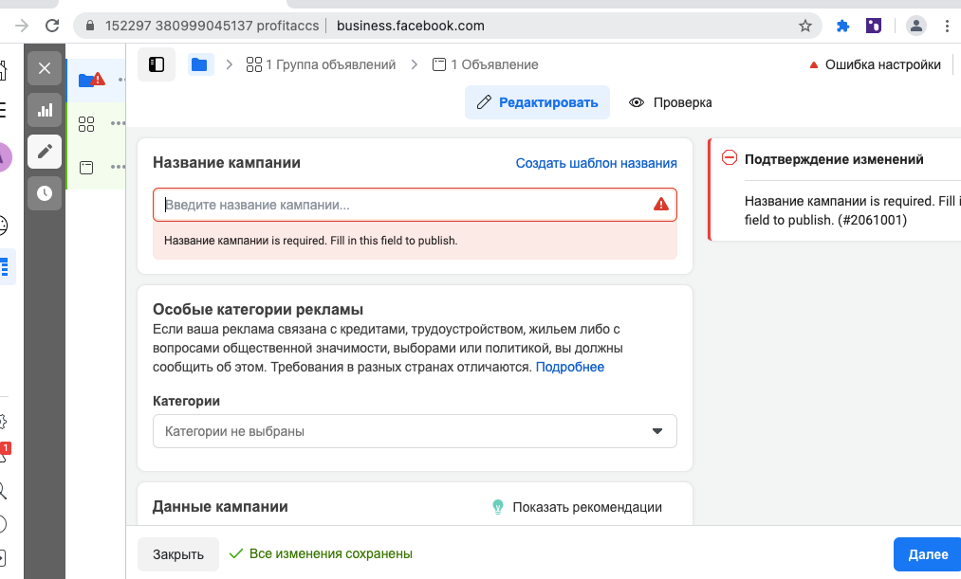This screenshot has width=961, height=579.
Task: Click the browser reload icon
Action: pyautogui.click(x=52, y=26)
